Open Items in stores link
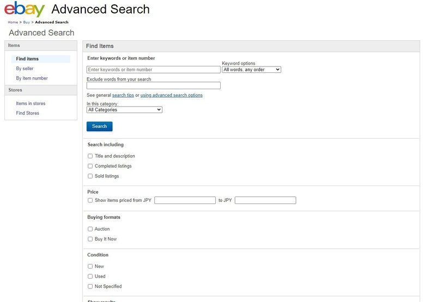Screen dimensions: 436x302 31,103
